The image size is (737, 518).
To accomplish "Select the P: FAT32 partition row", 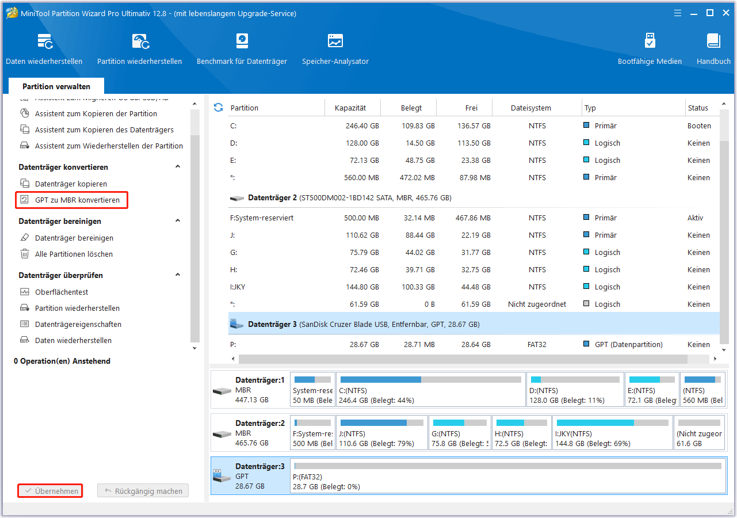I will (474, 344).
